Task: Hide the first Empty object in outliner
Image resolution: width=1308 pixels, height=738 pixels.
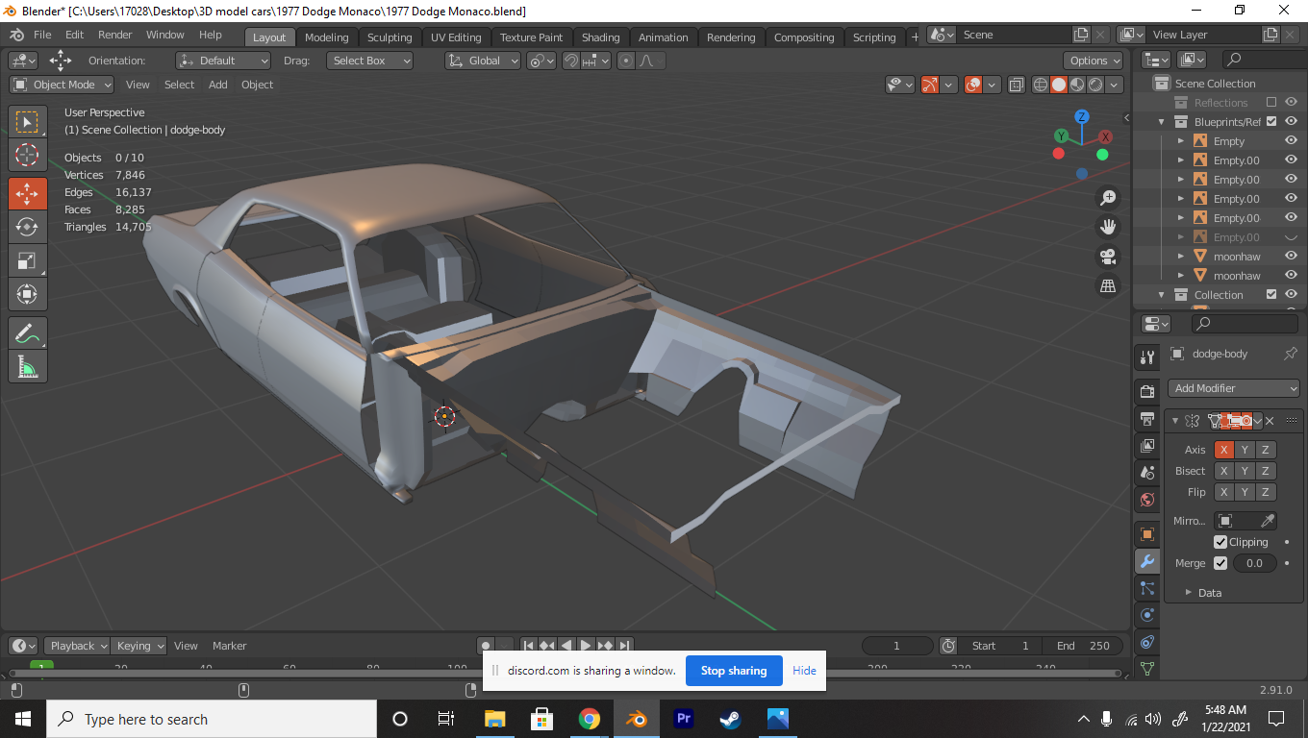Action: coord(1292,140)
